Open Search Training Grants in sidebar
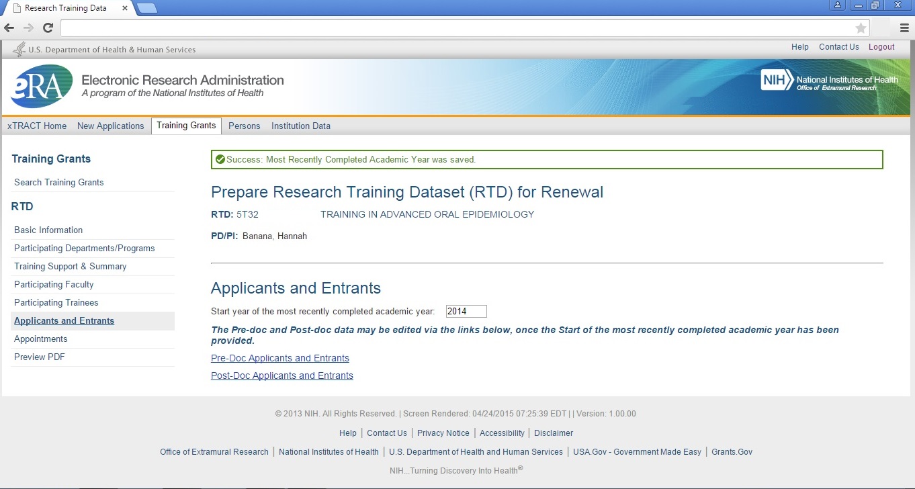Viewport: 915px width, 489px height. 59,182
